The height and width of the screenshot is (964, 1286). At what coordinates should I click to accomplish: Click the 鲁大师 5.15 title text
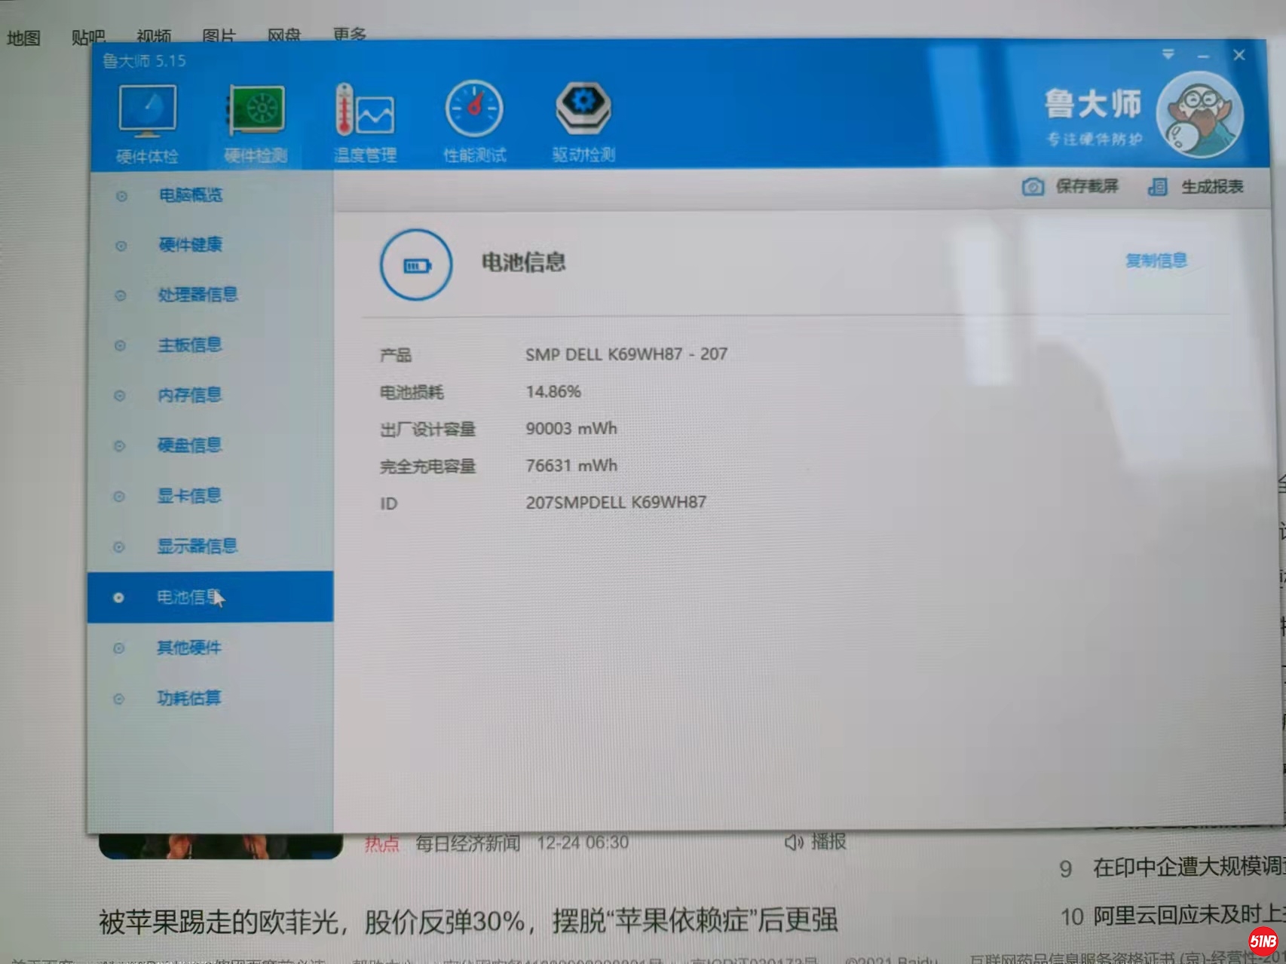[144, 60]
